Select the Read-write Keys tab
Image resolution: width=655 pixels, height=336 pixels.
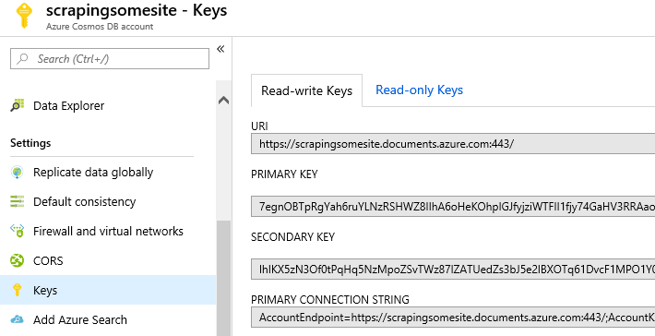click(306, 90)
